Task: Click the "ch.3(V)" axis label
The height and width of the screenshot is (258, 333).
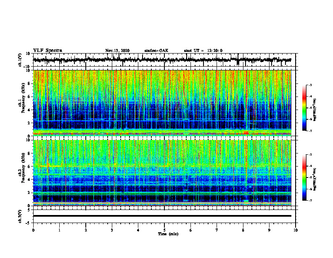Action: [x=20, y=216]
